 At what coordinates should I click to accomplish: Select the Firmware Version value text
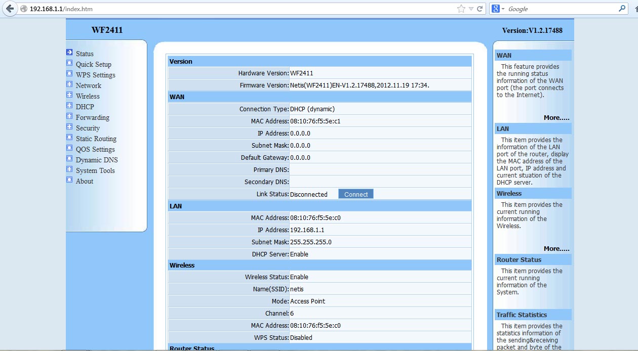point(360,85)
